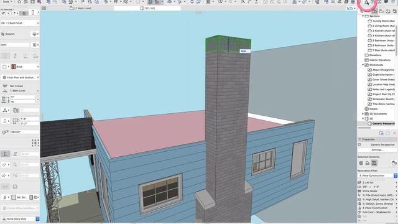Screen dimensions: 398x224
Task: Switch to the 3D / All tab
Action: click(x=147, y=8)
